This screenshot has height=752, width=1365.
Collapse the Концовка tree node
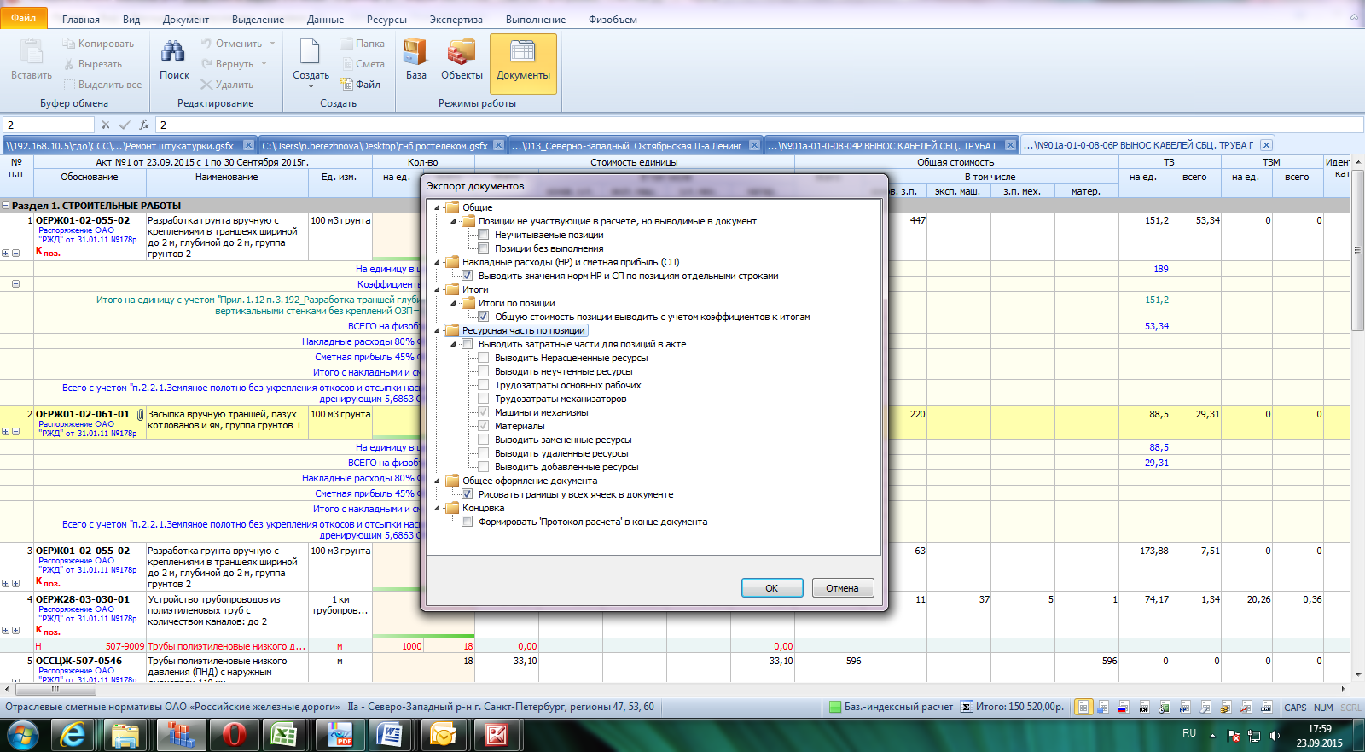pyautogui.click(x=438, y=508)
